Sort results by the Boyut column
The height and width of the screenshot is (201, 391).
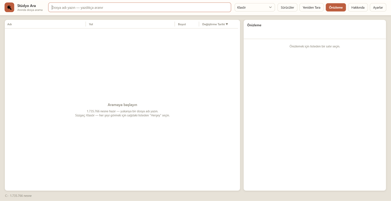187,24
